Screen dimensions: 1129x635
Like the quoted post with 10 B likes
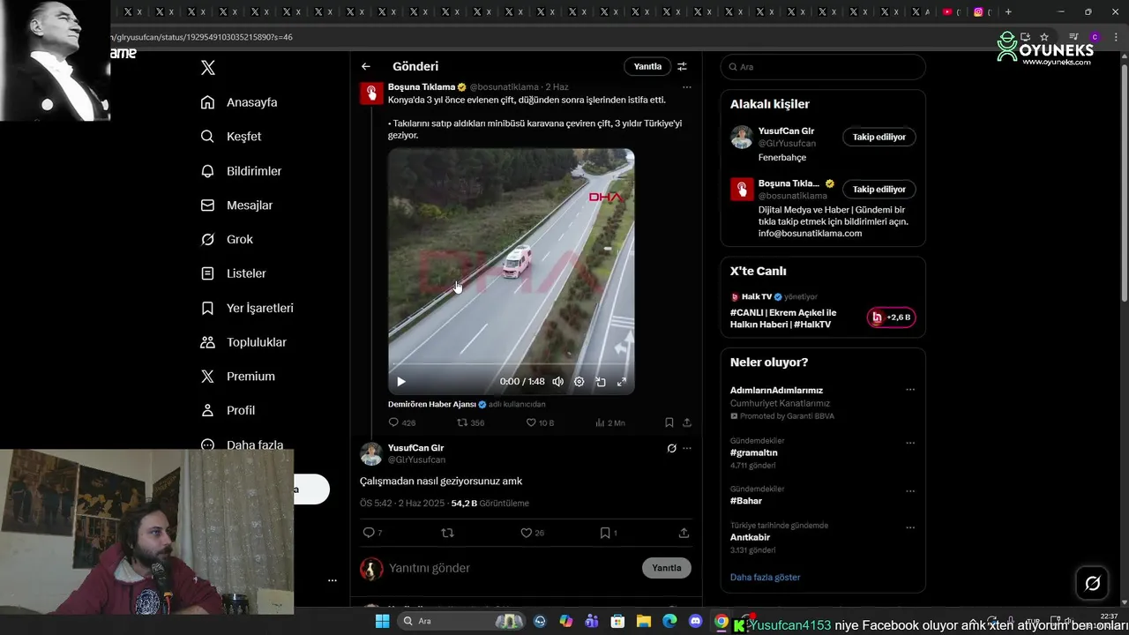point(540,423)
